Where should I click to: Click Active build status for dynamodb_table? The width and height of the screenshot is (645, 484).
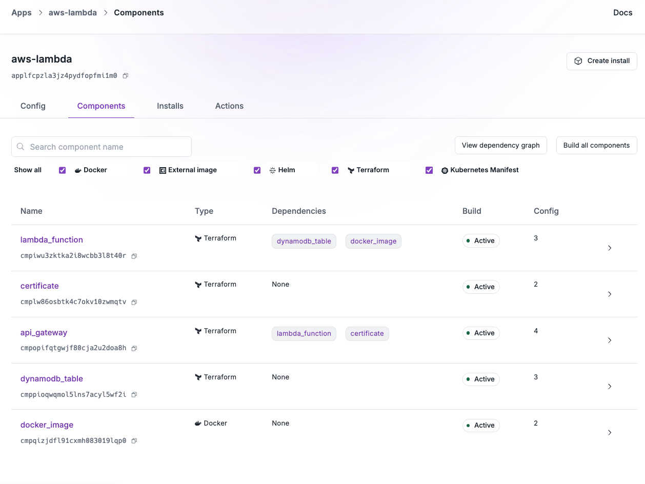pyautogui.click(x=481, y=379)
